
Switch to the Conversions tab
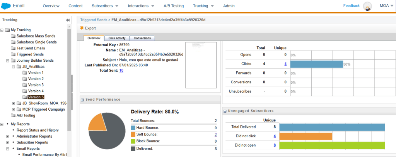click(x=142, y=38)
